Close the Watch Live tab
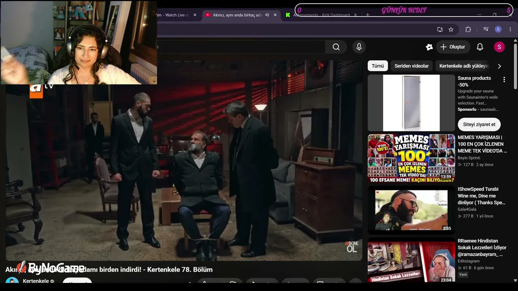Viewport: 518px width, 291px height. 195,15
